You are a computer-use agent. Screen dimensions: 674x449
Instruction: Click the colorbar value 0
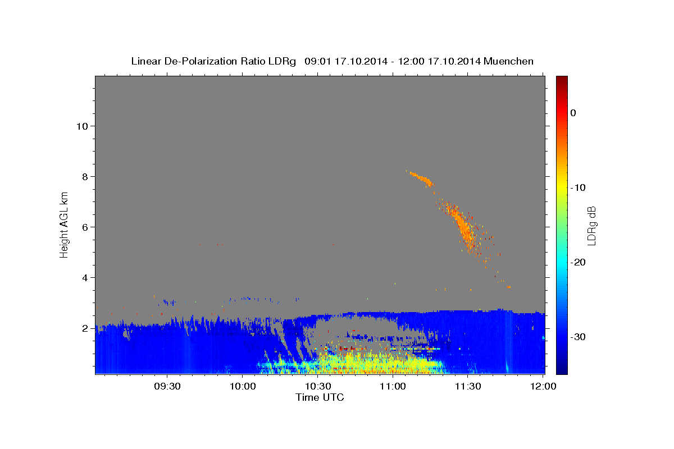[573, 113]
